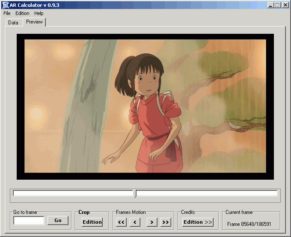291x237 pixels.
Task: Click the Go to frame input field
Action: 29,220
